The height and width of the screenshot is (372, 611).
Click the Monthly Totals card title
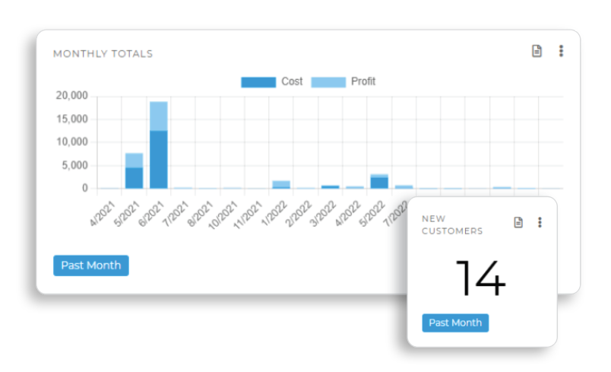pos(103,53)
